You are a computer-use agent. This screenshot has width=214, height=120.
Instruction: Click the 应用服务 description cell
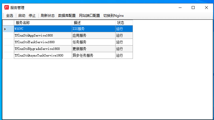[x=94, y=35]
